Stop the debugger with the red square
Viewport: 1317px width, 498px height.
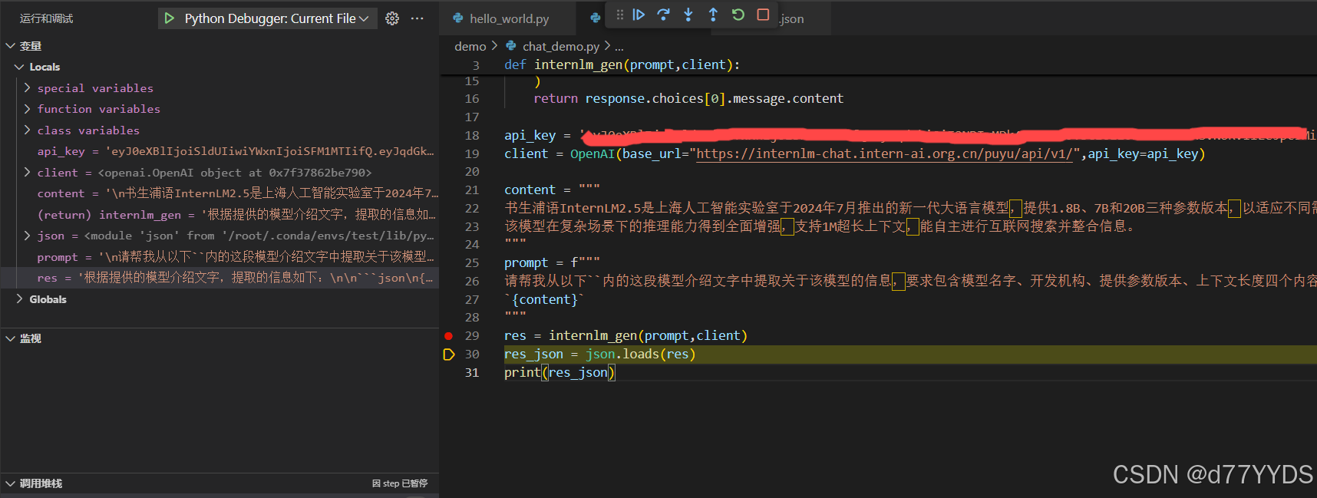(763, 15)
